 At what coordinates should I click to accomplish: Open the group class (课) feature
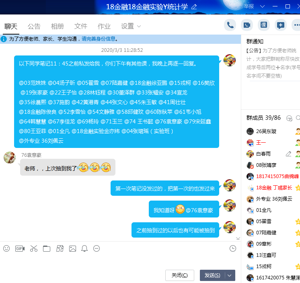click(264, 25)
